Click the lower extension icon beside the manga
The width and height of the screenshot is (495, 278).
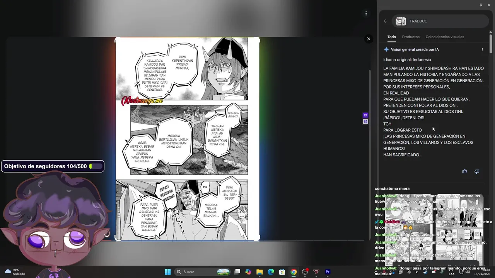(x=365, y=122)
